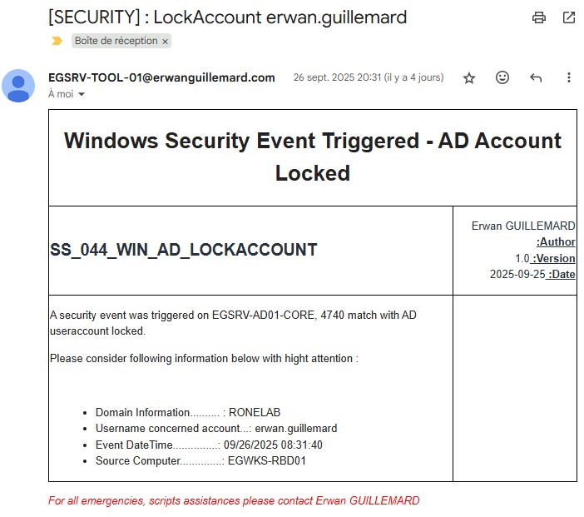Click the EGSRV-TOOL-01 sender address
The image size is (584, 517).
(161, 77)
